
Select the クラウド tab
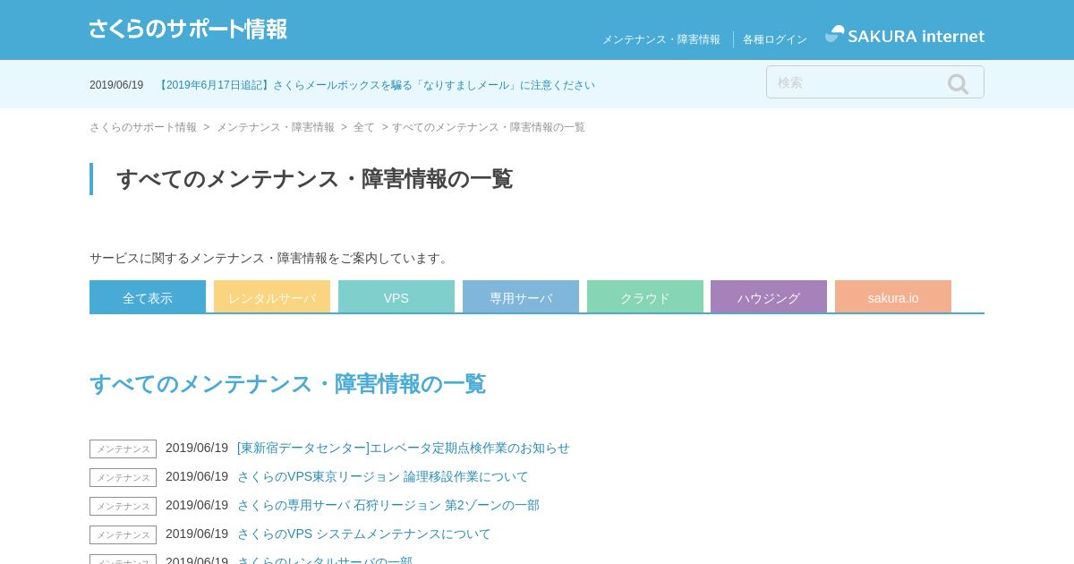tap(645, 297)
